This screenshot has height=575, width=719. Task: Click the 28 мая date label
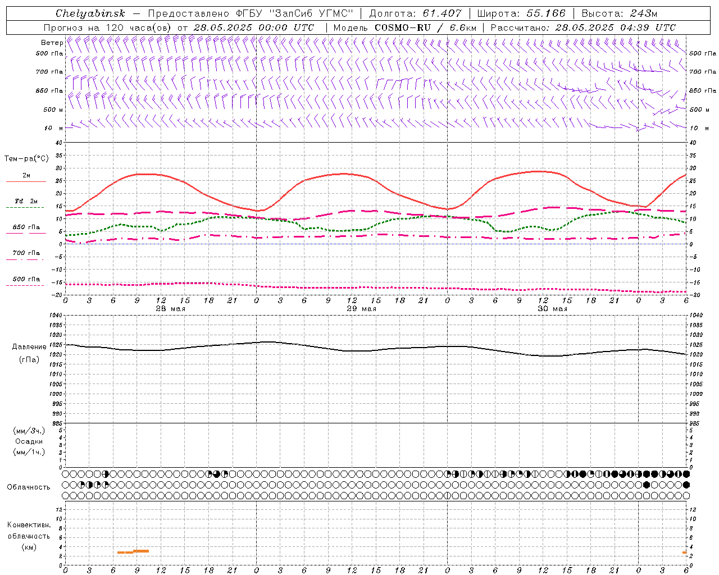point(170,309)
